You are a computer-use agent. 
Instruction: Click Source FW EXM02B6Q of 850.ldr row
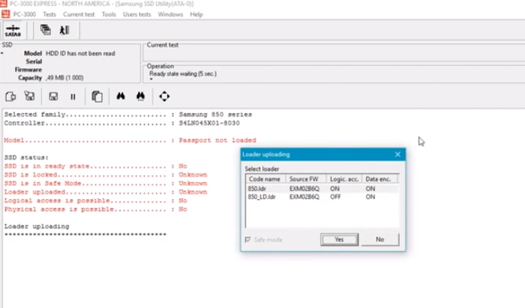305,188
